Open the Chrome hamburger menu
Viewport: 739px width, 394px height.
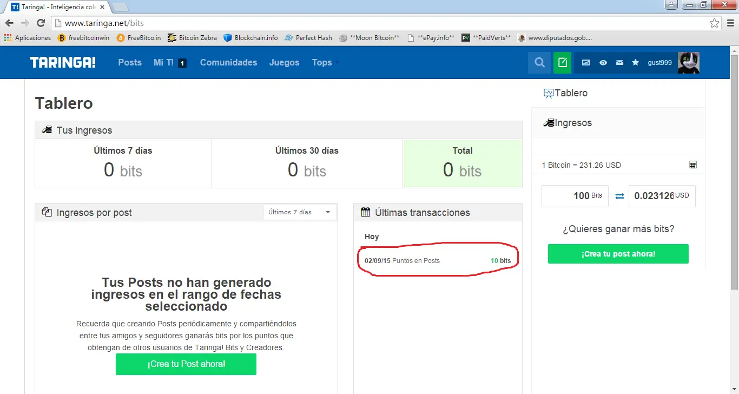tap(730, 23)
